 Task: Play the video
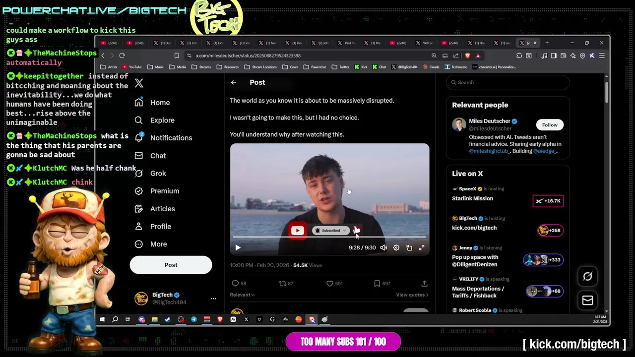click(x=238, y=247)
